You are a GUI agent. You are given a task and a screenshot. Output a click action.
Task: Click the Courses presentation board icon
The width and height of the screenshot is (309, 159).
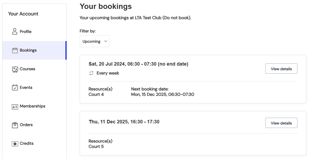[x=15, y=69]
